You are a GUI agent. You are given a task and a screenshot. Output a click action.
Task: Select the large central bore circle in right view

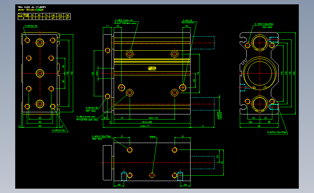[x=260, y=74]
